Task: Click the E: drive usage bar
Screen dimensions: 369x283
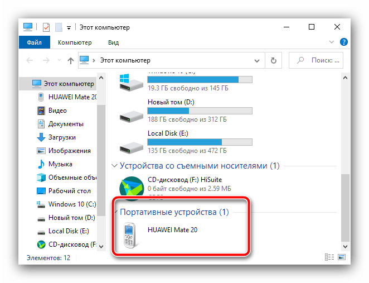Action: (x=200, y=142)
